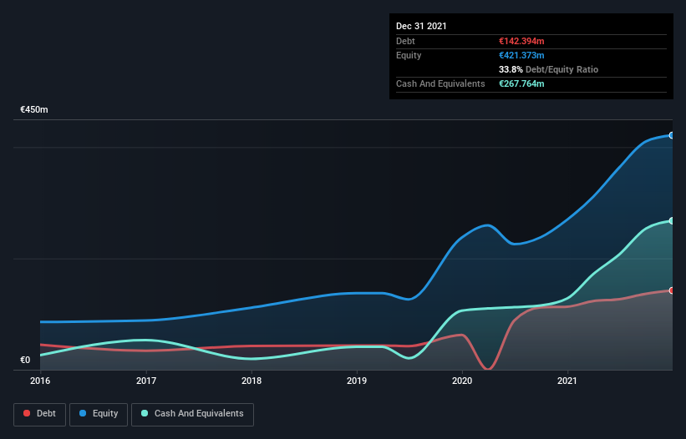Click the €267.764m cash value
Screen dimensions: 686x439
pos(521,83)
